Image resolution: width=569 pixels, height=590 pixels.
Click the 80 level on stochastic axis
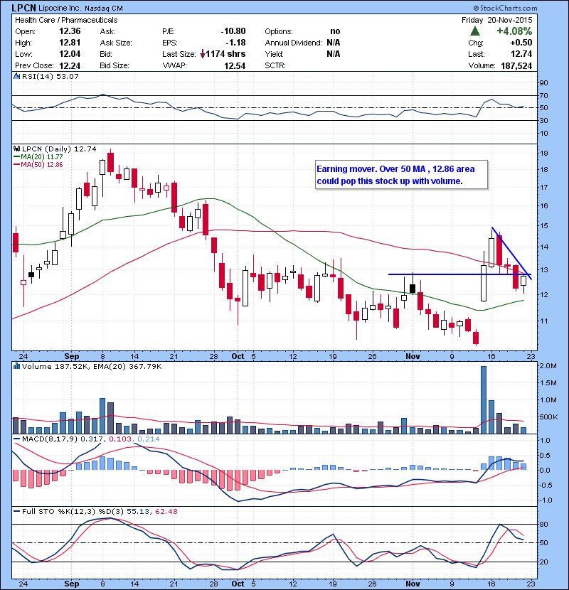pos(544,524)
